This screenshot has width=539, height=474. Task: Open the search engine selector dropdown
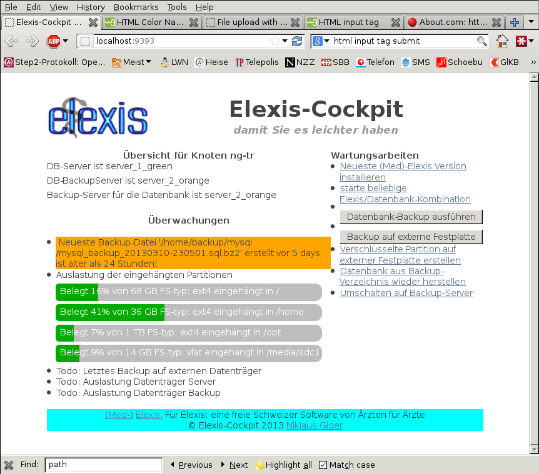tap(326, 41)
